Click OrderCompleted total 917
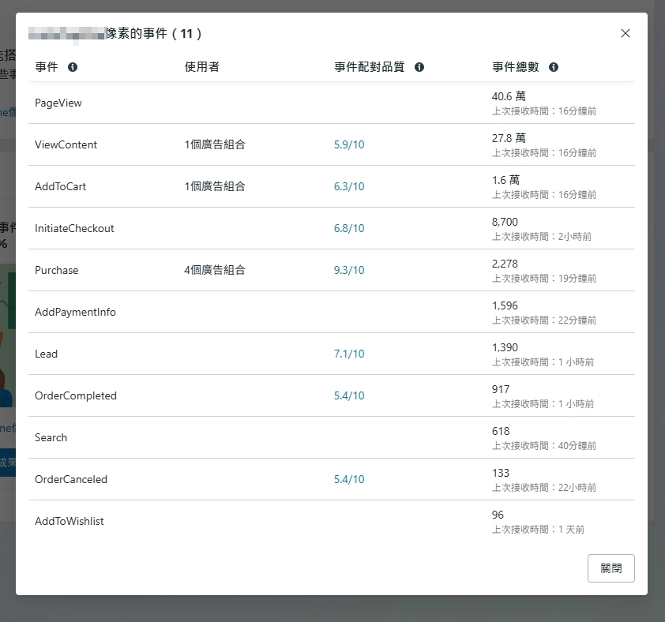 point(501,389)
